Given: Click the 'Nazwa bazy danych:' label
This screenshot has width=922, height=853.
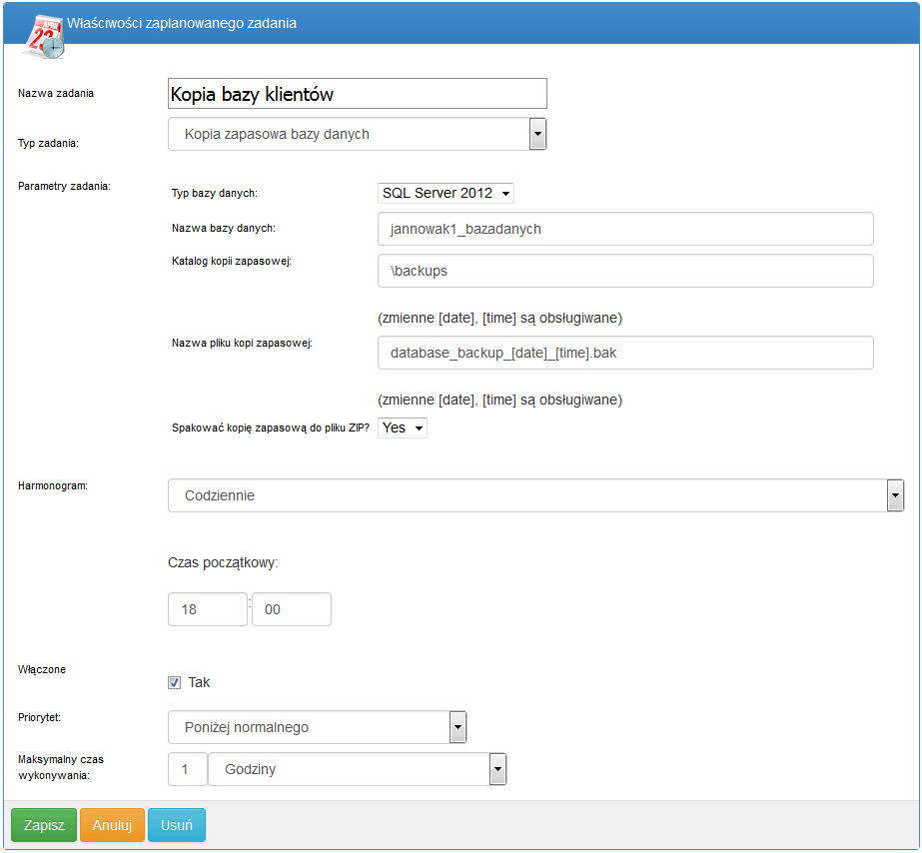Looking at the screenshot, I should click(x=224, y=228).
